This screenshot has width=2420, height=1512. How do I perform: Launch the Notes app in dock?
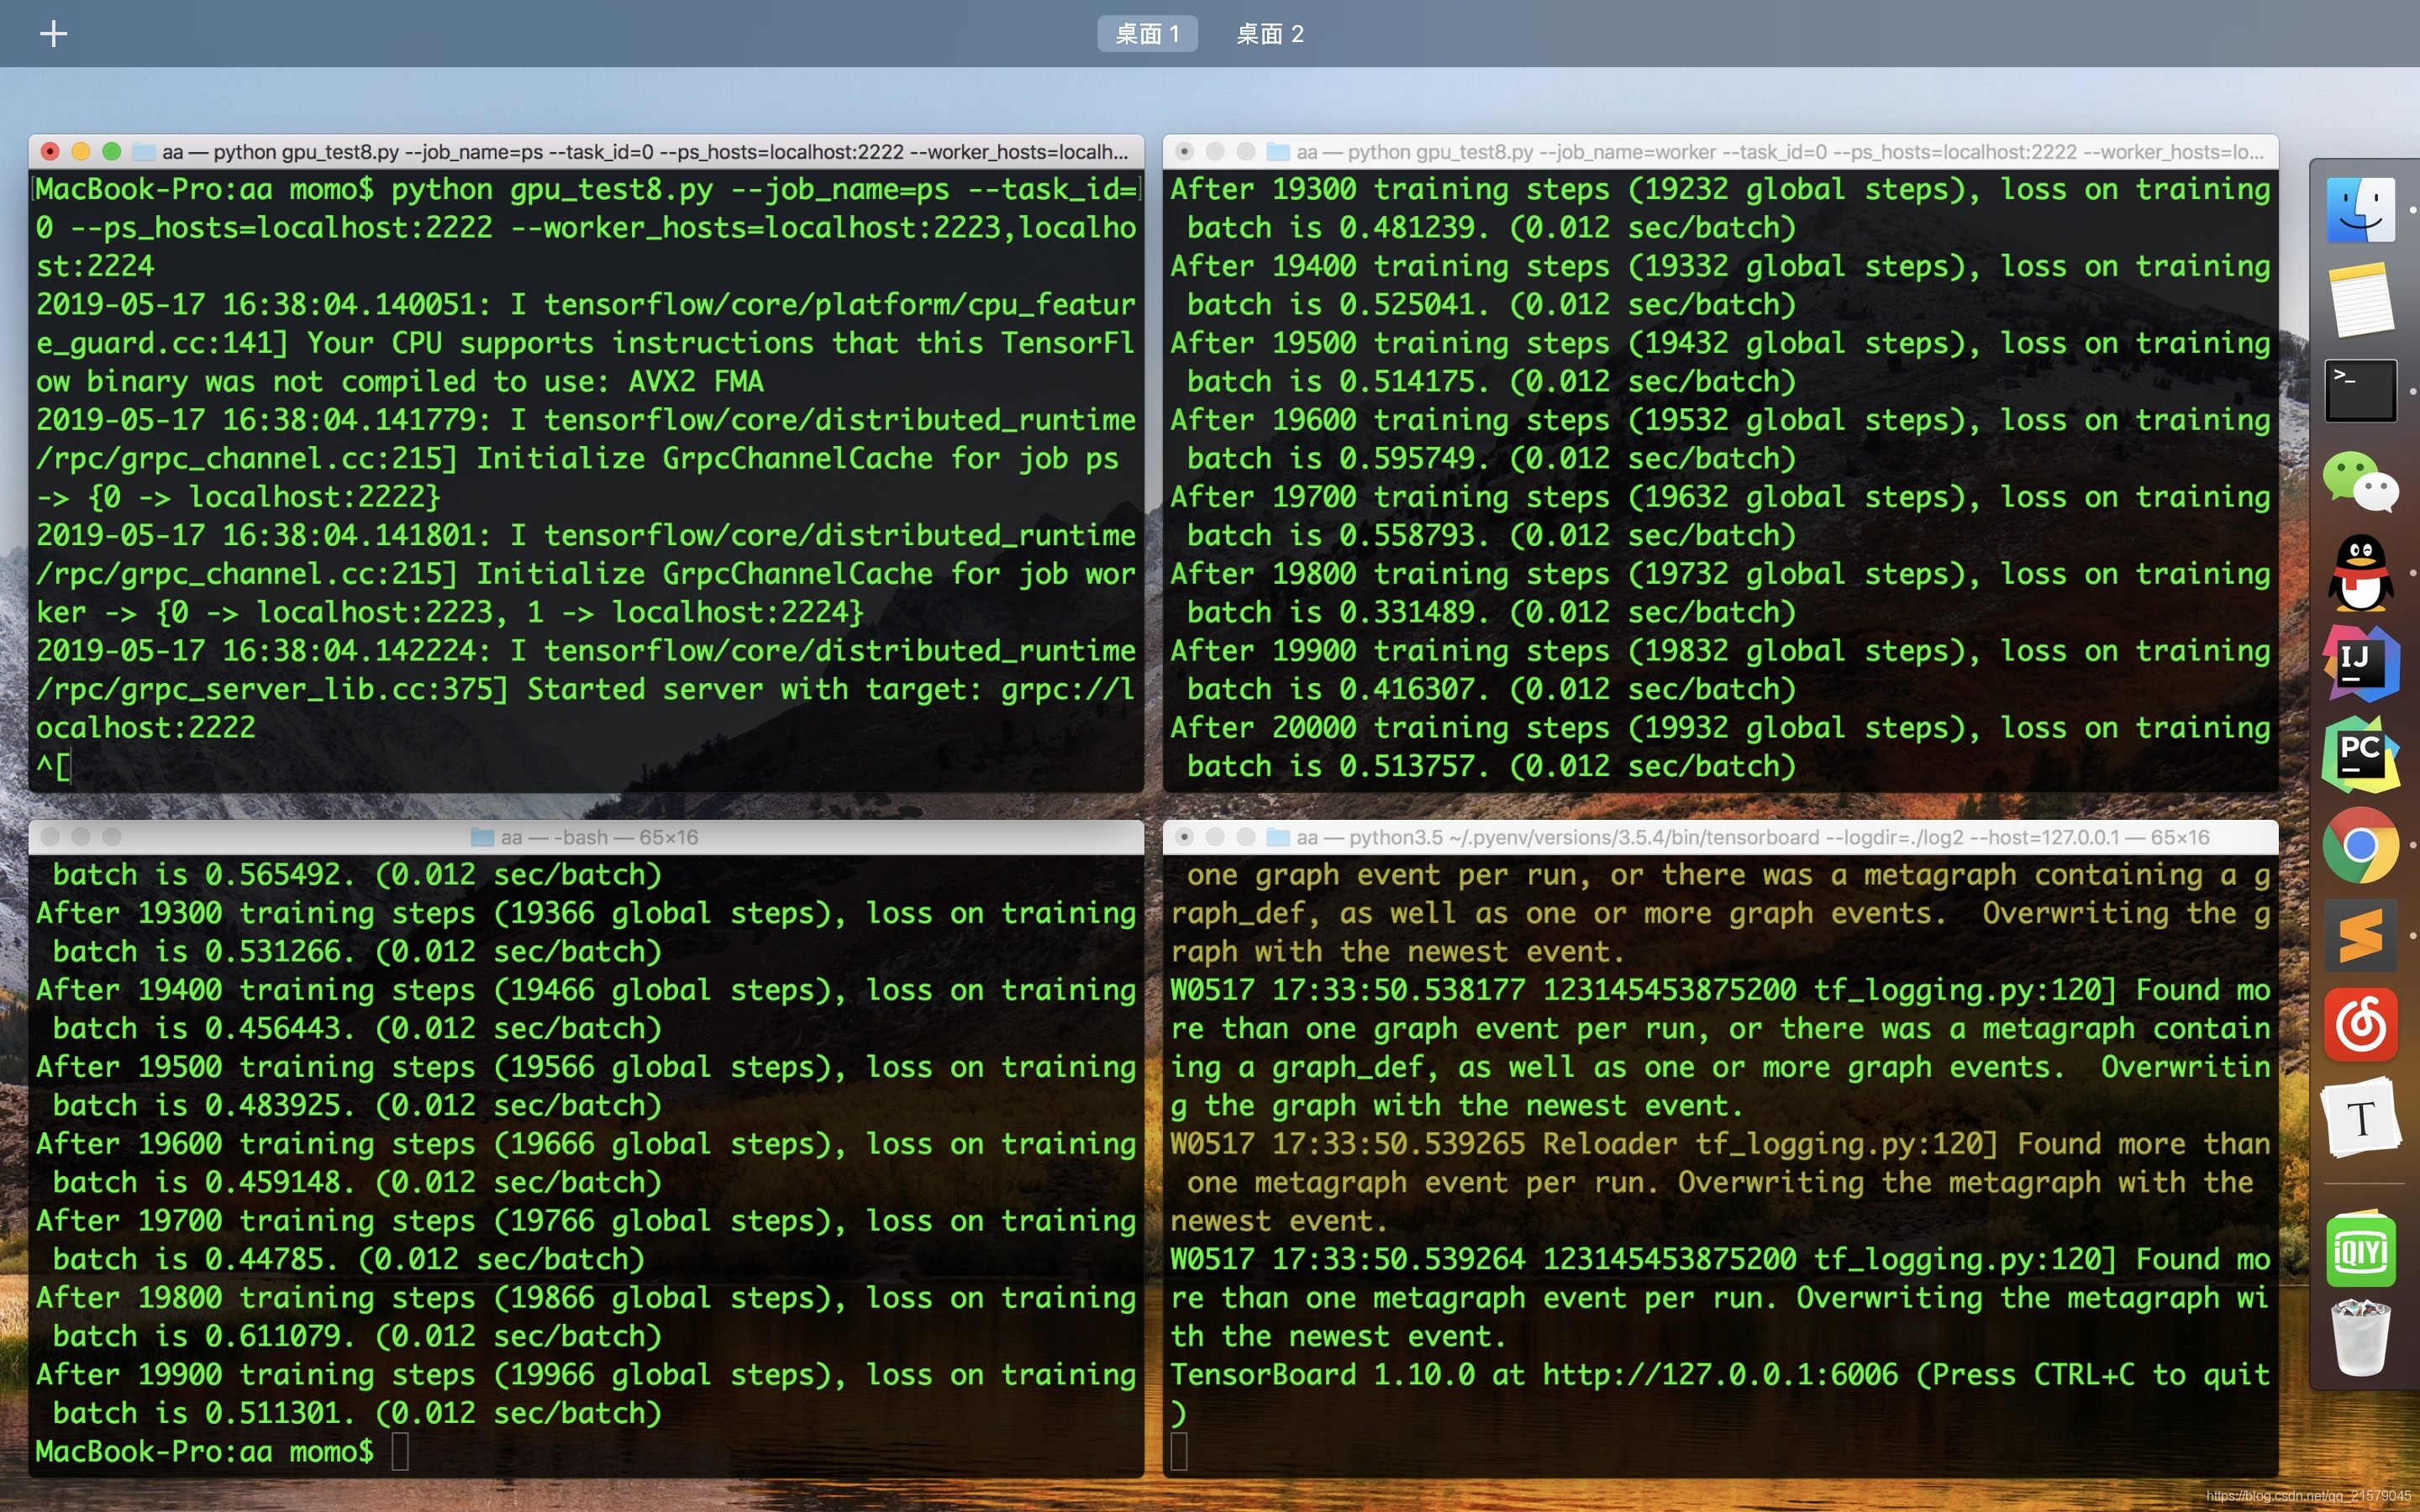[2360, 300]
